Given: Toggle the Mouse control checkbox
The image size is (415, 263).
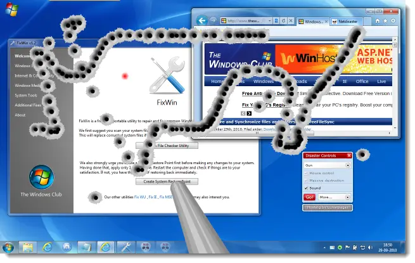Looking at the screenshot, I should [x=306, y=173].
